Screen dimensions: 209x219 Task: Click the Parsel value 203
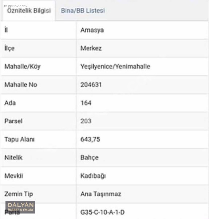[x=86, y=121]
